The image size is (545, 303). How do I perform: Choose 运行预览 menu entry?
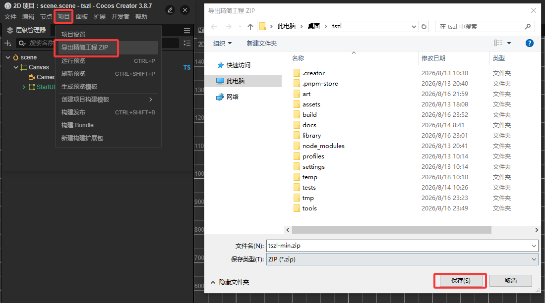(x=108, y=61)
